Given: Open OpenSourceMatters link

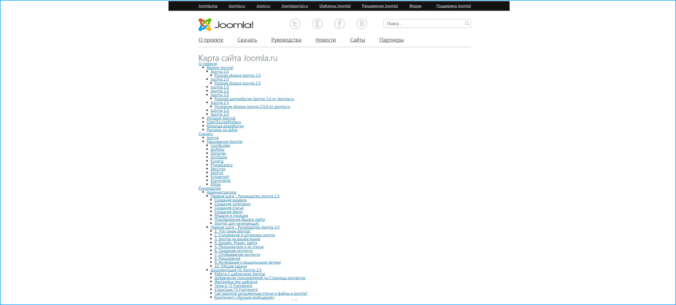Looking at the screenshot, I should [x=223, y=122].
